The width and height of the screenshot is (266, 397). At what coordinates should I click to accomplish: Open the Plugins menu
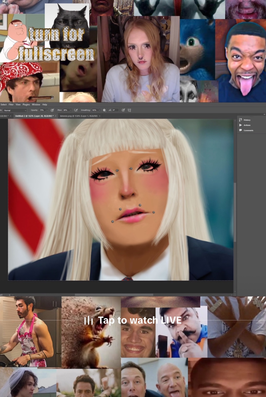click(x=26, y=104)
